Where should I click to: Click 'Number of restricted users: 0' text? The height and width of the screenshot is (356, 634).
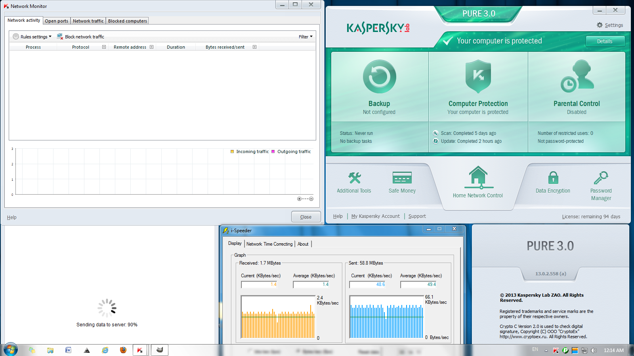565,133
